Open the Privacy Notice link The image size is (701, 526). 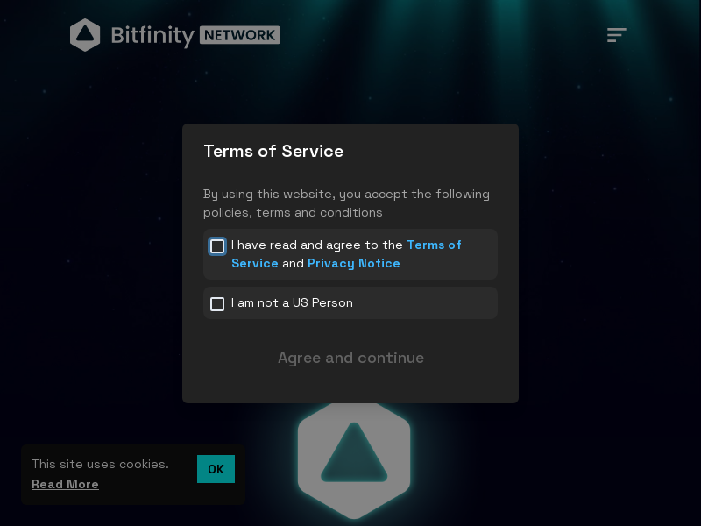353,264
